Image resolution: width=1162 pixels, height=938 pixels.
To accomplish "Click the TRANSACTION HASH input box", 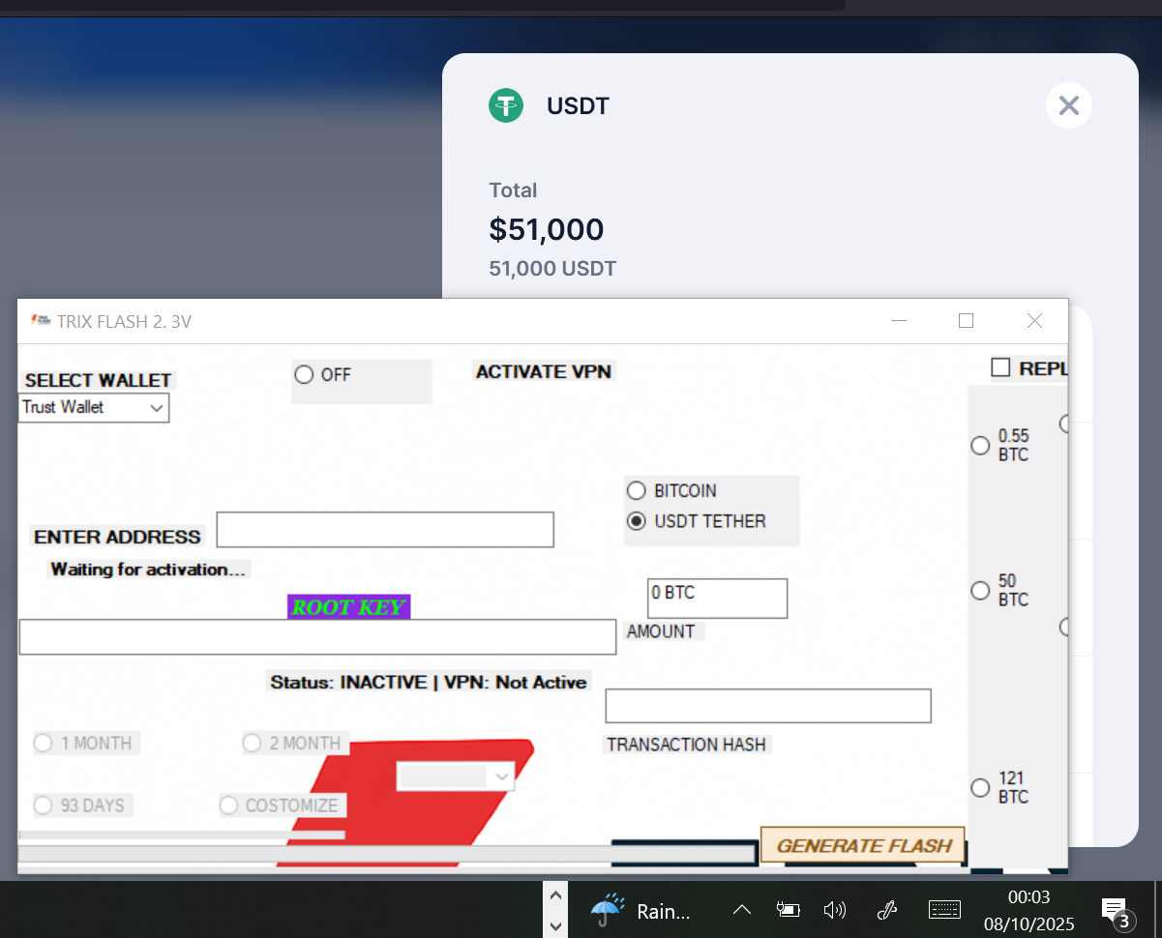I will click(767, 705).
